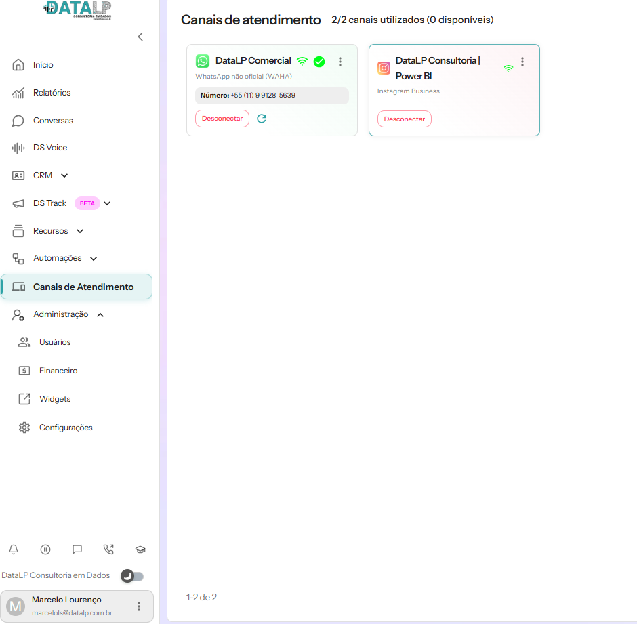Click the Widgets external-link icon
Image resolution: width=637 pixels, height=624 pixels.
(24, 399)
